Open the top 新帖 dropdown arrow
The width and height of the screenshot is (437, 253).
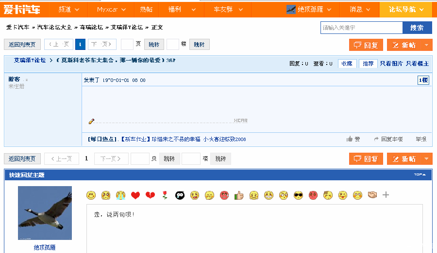[x=426, y=45]
